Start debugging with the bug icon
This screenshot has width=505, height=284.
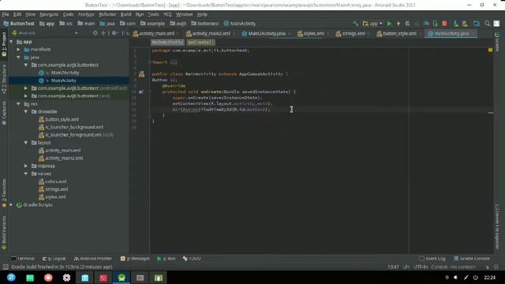(408, 24)
